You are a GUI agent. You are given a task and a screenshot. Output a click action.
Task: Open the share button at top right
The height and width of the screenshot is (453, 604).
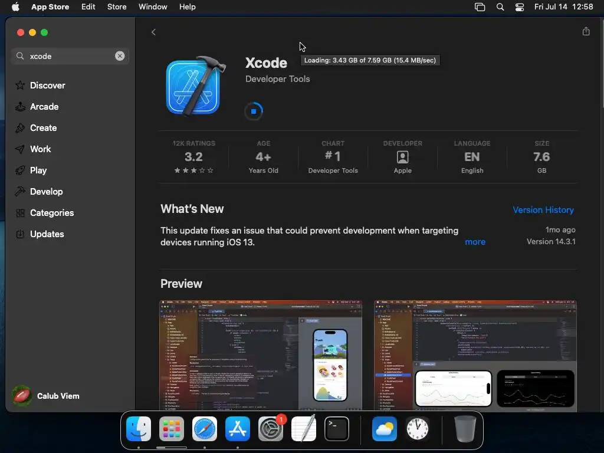tap(586, 31)
